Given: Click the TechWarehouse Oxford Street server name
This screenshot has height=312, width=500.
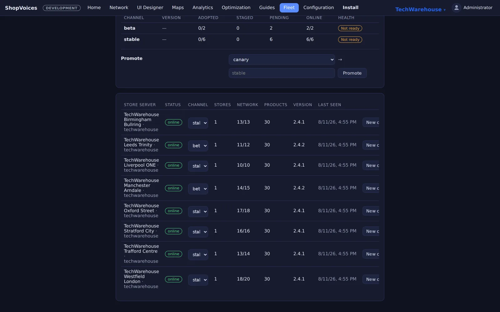Looking at the screenshot, I should 141,208.
